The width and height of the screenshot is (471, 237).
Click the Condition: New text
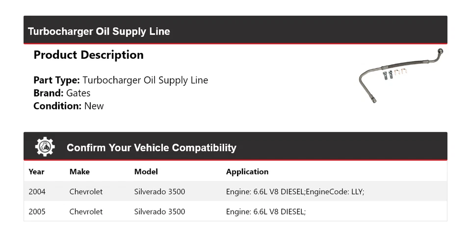pyautogui.click(x=69, y=106)
